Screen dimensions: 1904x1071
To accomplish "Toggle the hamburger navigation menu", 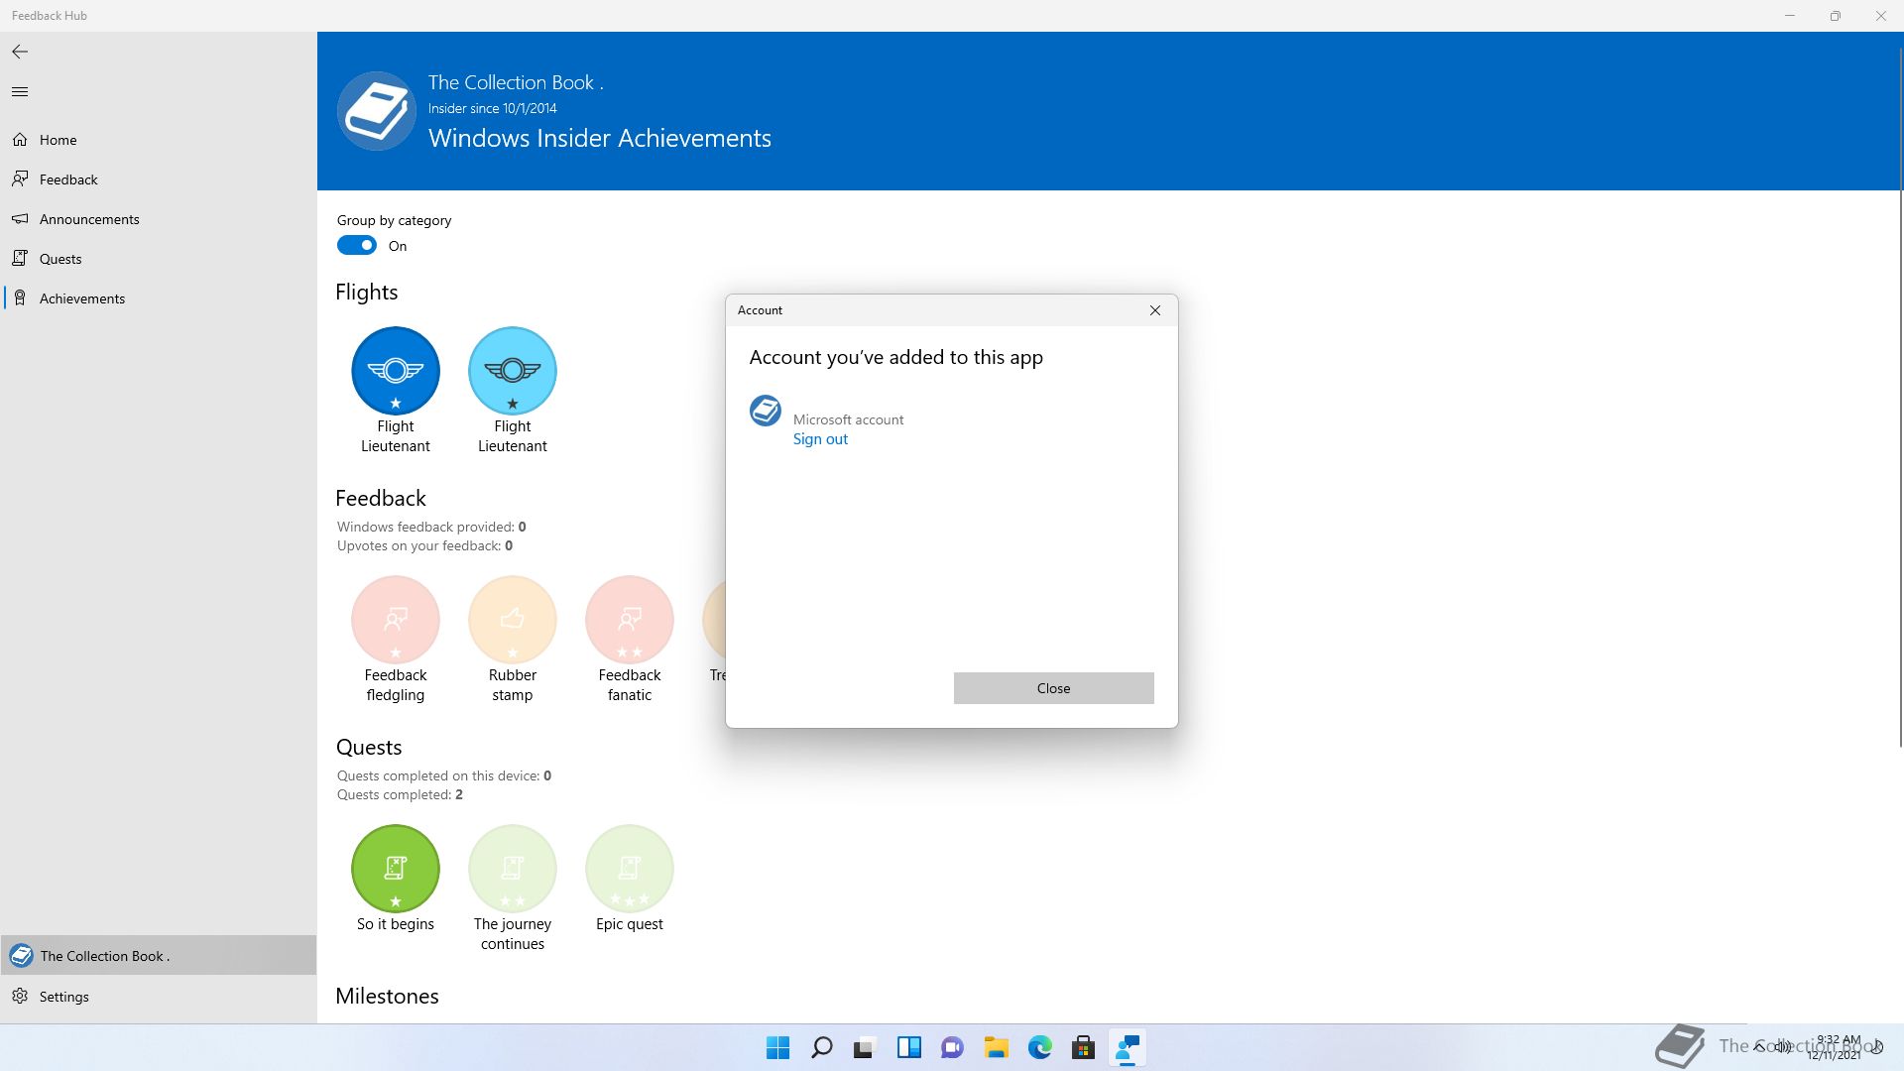I will coord(20,92).
